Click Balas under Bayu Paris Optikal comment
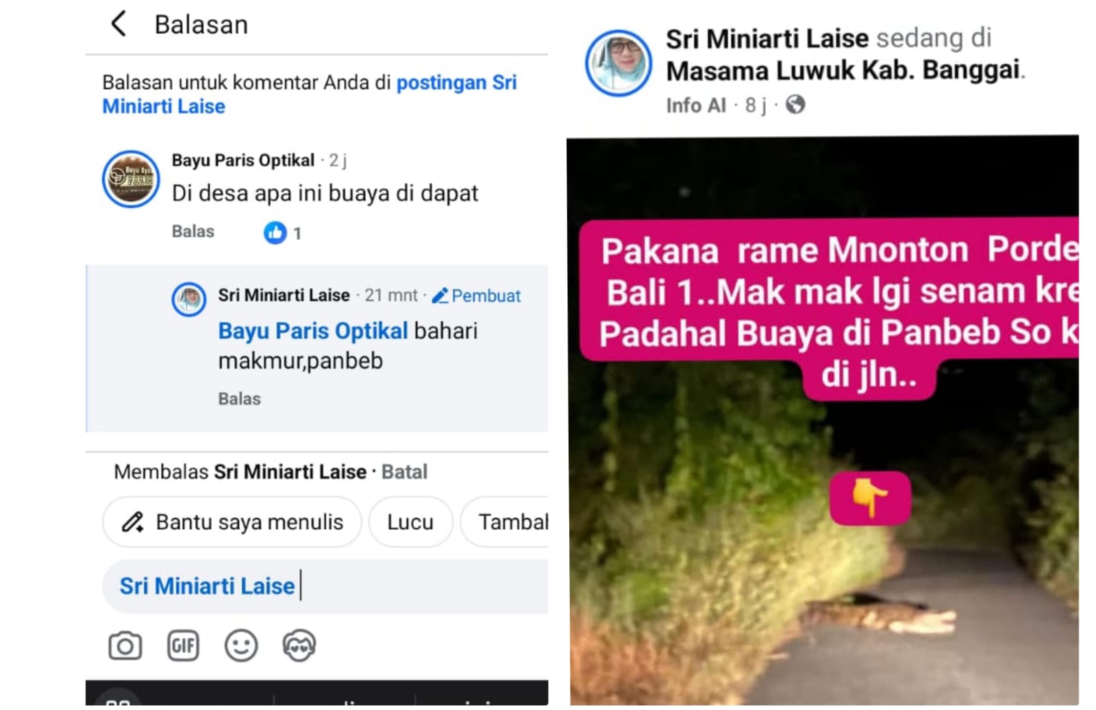The width and height of the screenshot is (1096, 710). 192,231
